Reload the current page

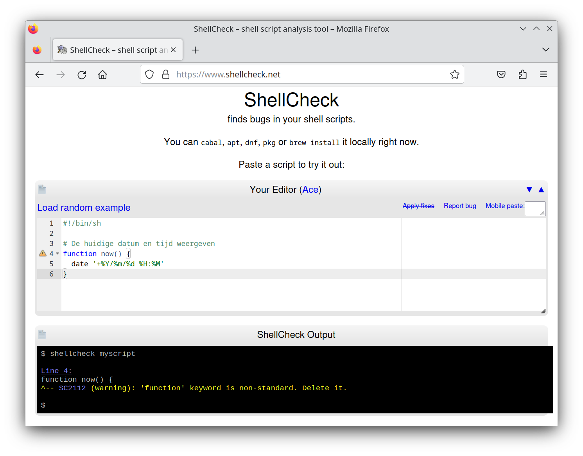(x=82, y=75)
